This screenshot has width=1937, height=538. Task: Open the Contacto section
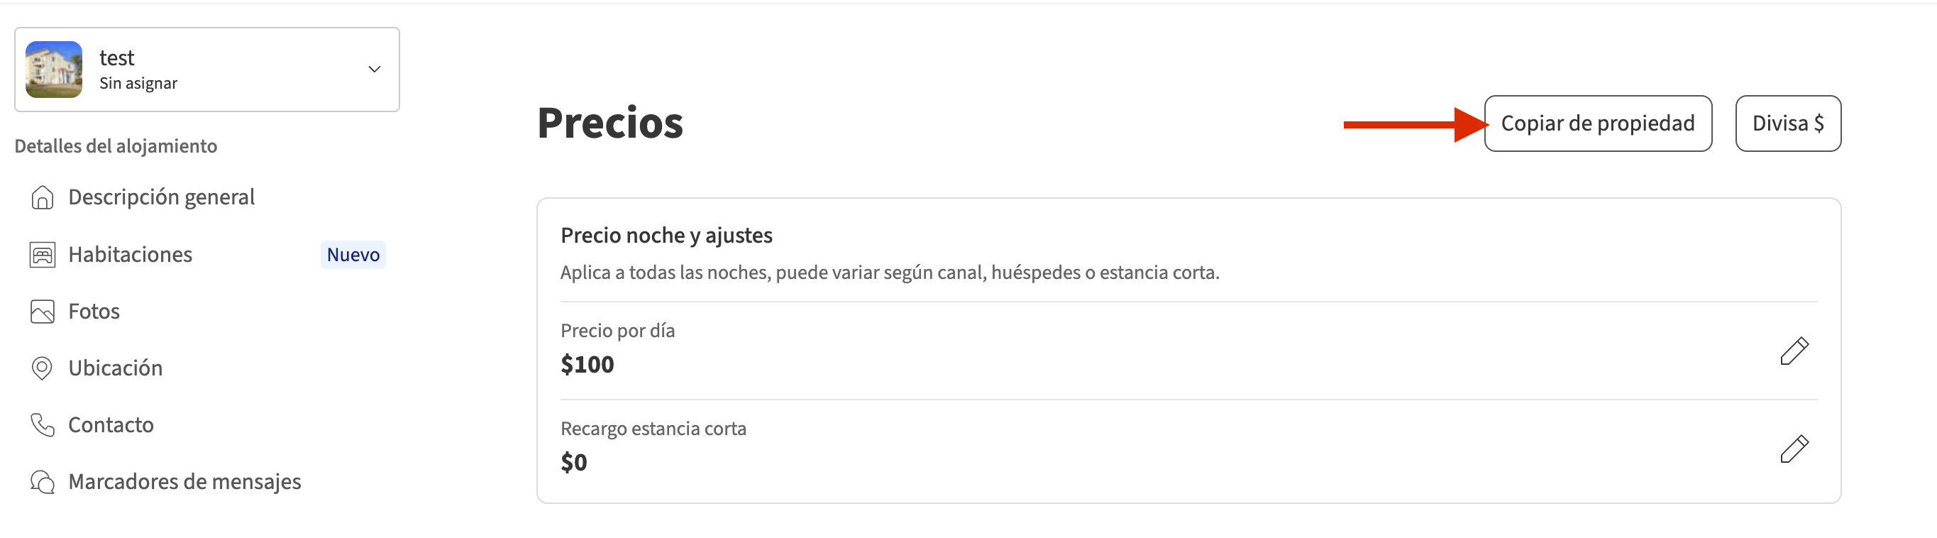pyautogui.click(x=111, y=425)
